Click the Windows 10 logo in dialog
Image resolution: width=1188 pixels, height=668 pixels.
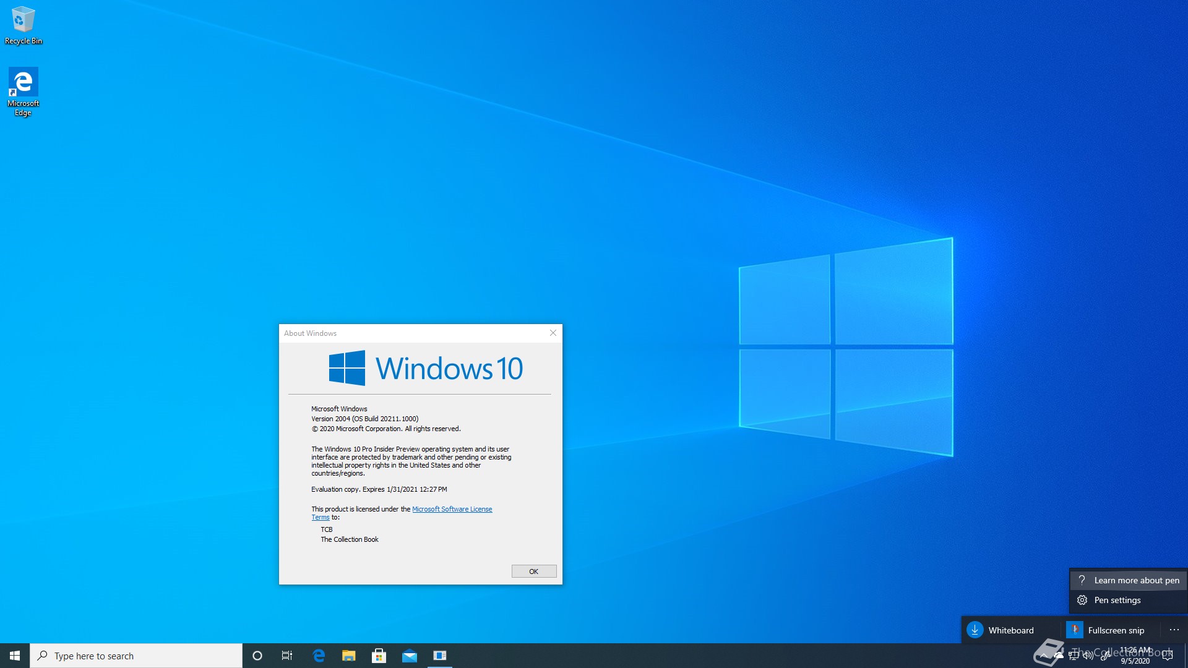pos(426,368)
